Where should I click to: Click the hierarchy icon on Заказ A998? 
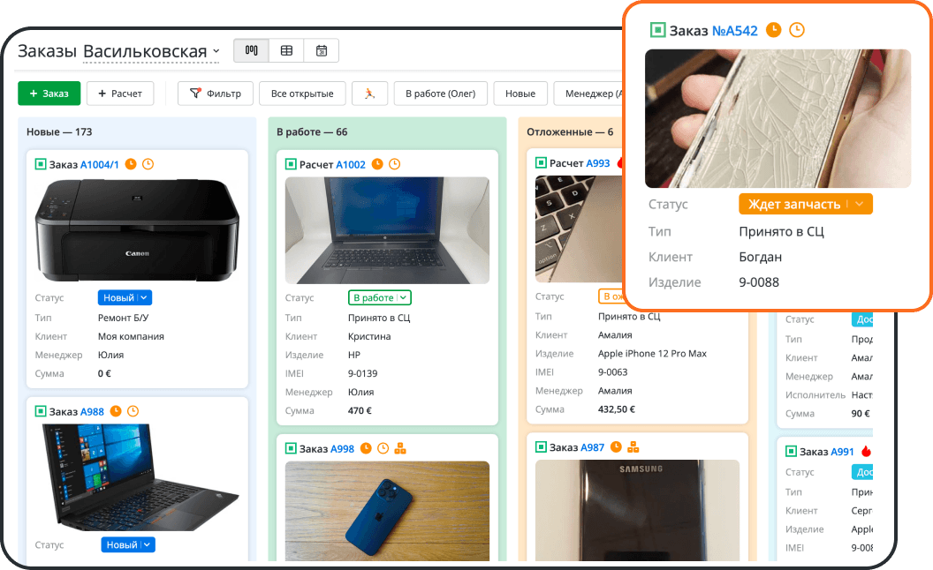(400, 449)
